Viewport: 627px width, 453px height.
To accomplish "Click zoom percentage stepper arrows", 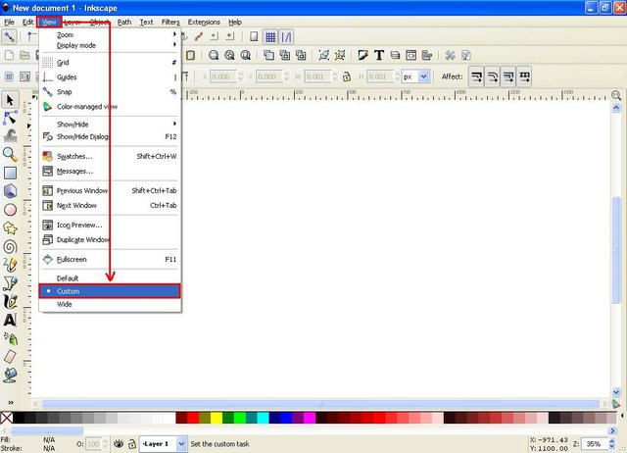I will (611, 444).
